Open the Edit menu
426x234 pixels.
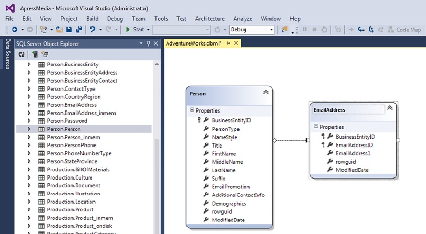point(27,19)
